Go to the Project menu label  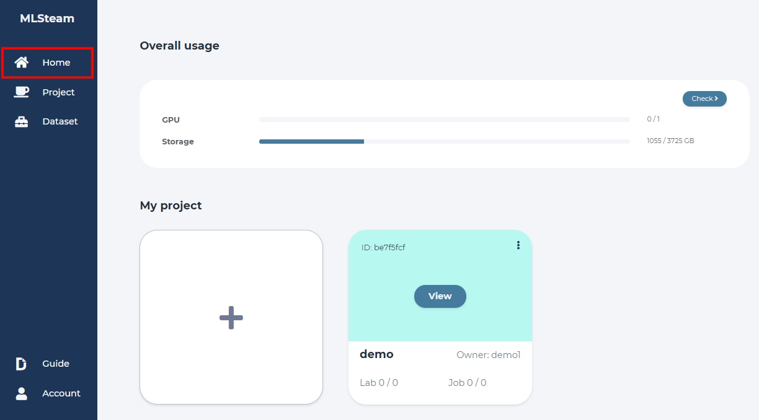click(x=58, y=92)
